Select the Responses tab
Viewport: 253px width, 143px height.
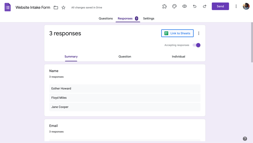click(125, 18)
